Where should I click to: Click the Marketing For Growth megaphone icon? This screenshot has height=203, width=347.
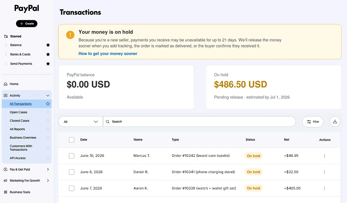(6, 181)
